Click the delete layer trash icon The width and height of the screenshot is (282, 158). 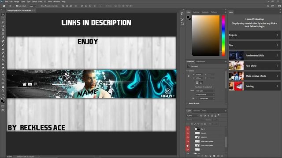(222, 156)
